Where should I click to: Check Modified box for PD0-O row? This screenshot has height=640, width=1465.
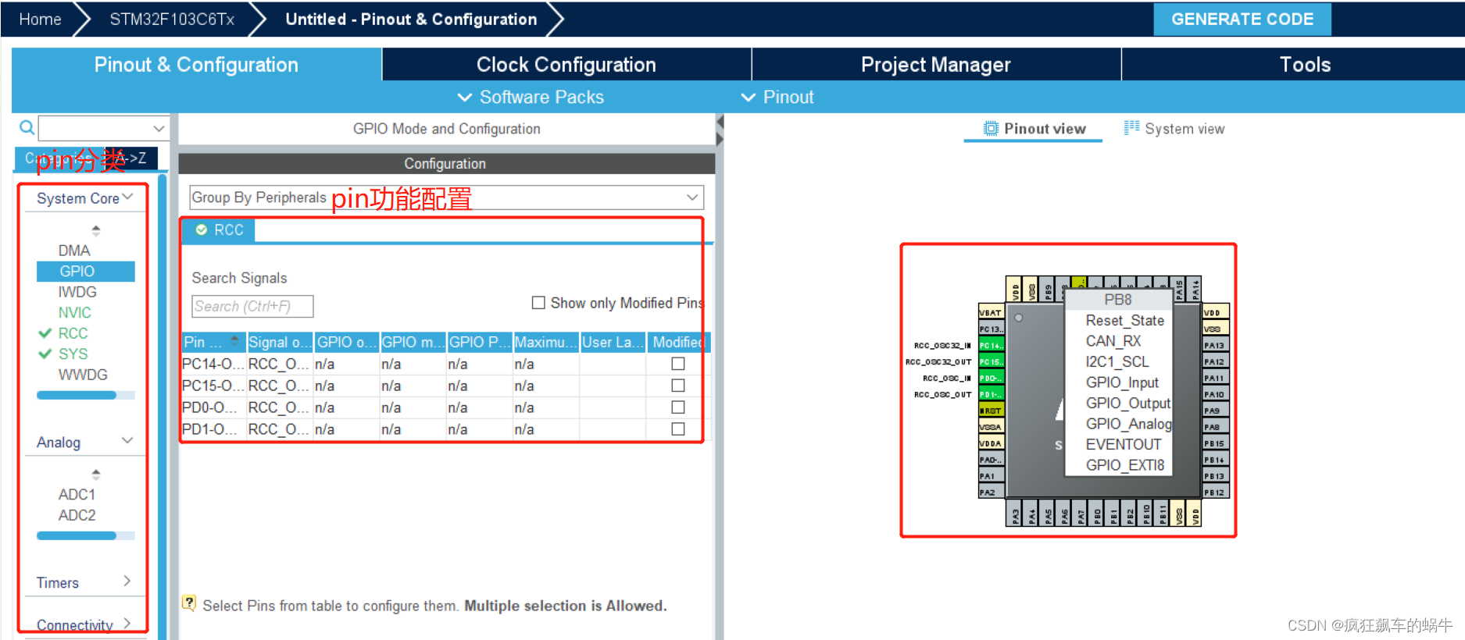(x=678, y=407)
